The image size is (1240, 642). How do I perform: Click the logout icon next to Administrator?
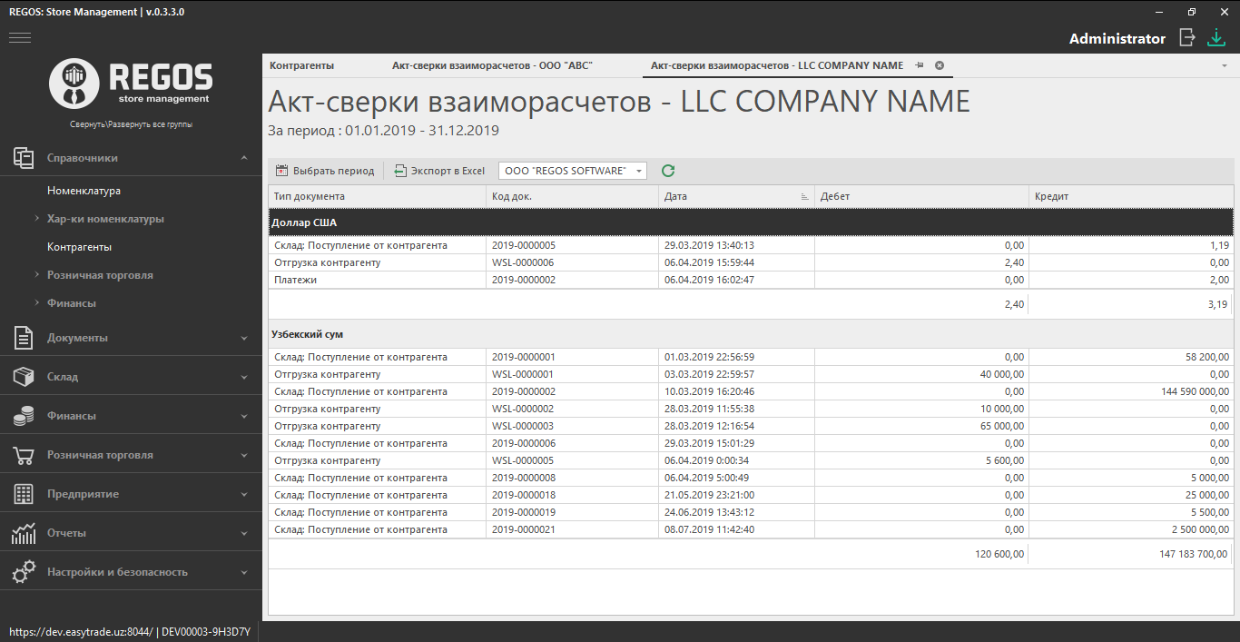click(x=1186, y=37)
